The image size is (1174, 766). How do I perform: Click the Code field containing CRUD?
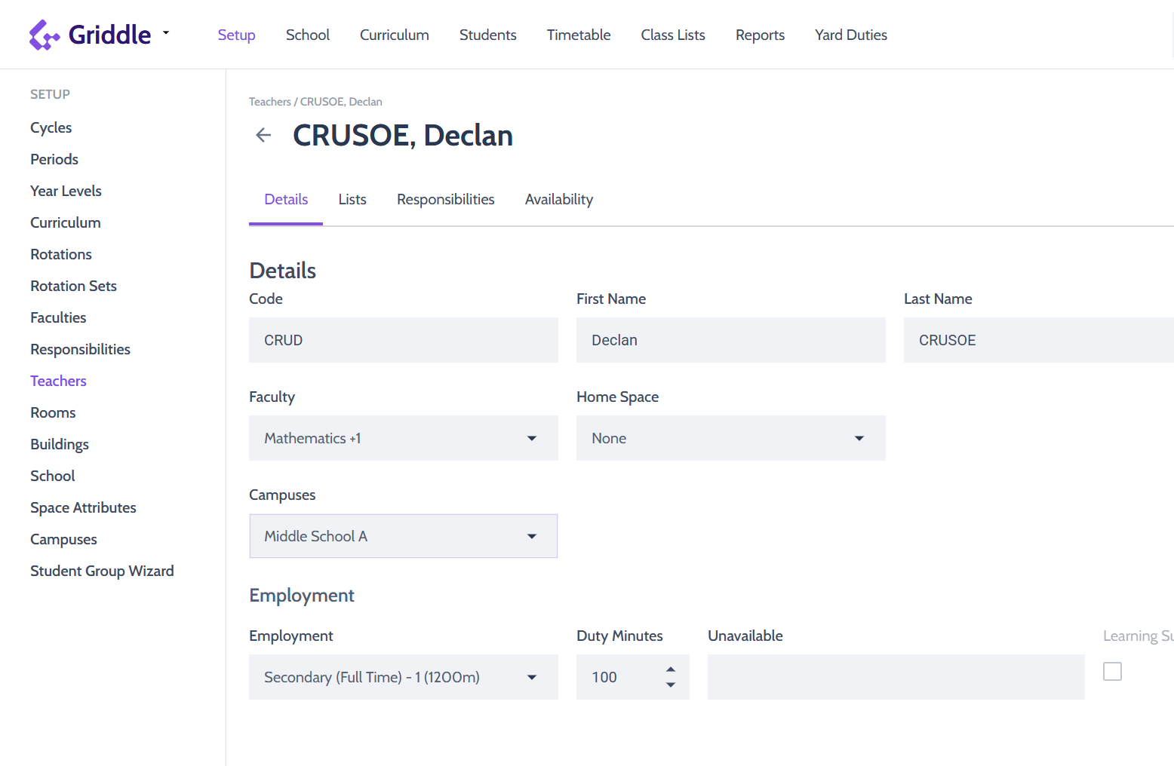pos(404,340)
